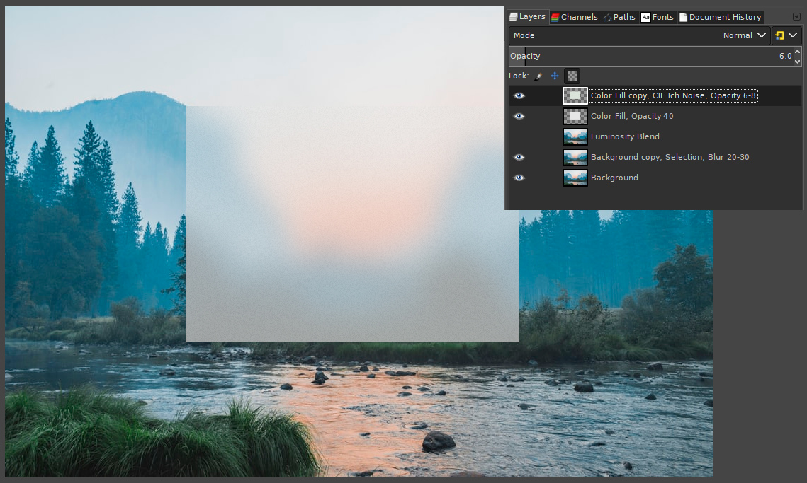Hide the Color Fill, Opacity 40 layer
The height and width of the screenshot is (483, 807).
pyautogui.click(x=519, y=116)
